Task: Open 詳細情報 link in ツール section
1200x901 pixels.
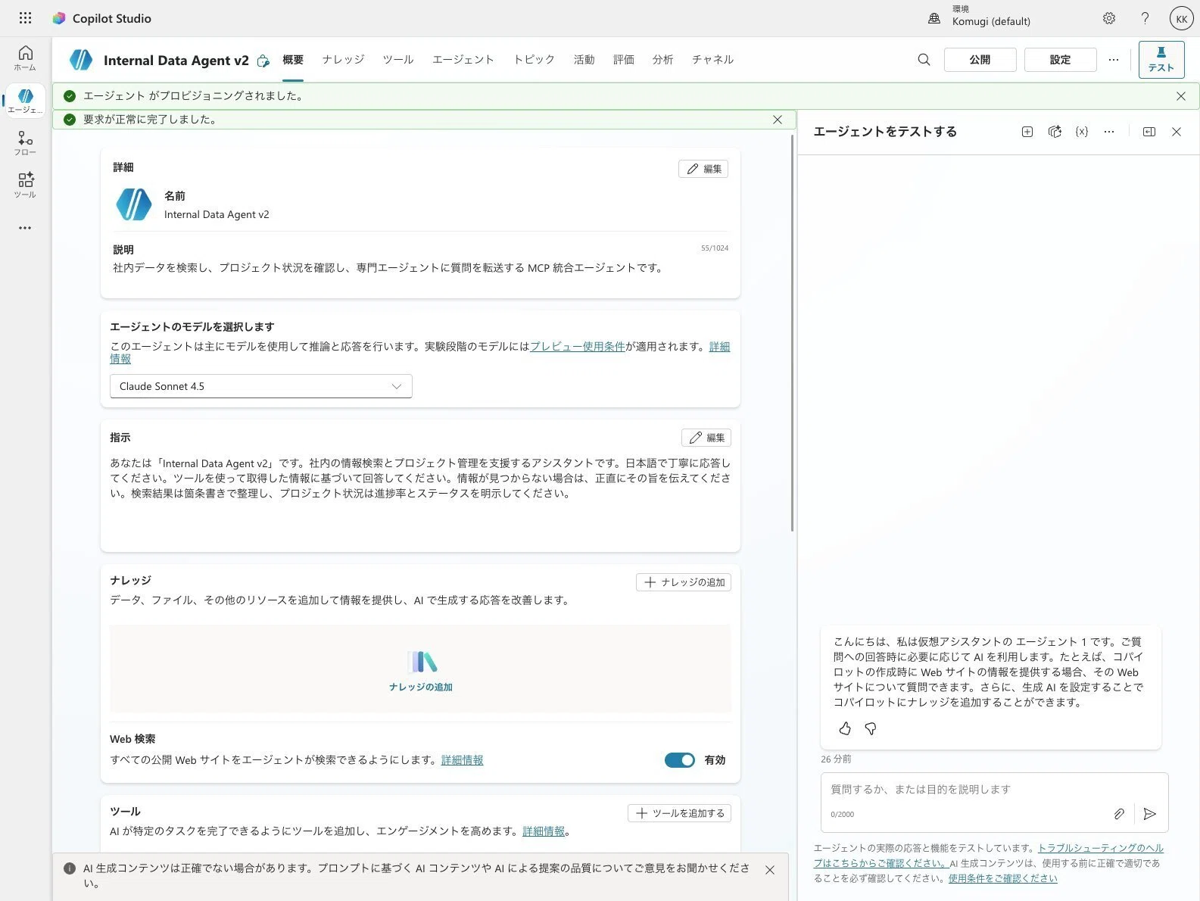Action: (544, 831)
